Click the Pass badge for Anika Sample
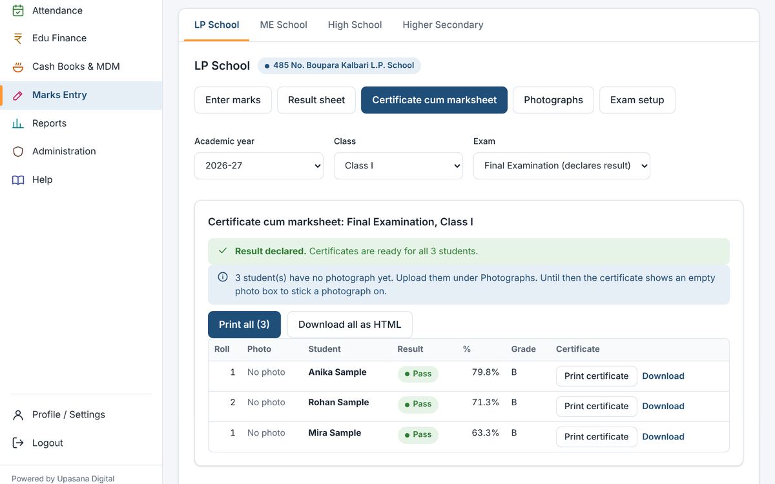The width and height of the screenshot is (775, 484). (418, 374)
